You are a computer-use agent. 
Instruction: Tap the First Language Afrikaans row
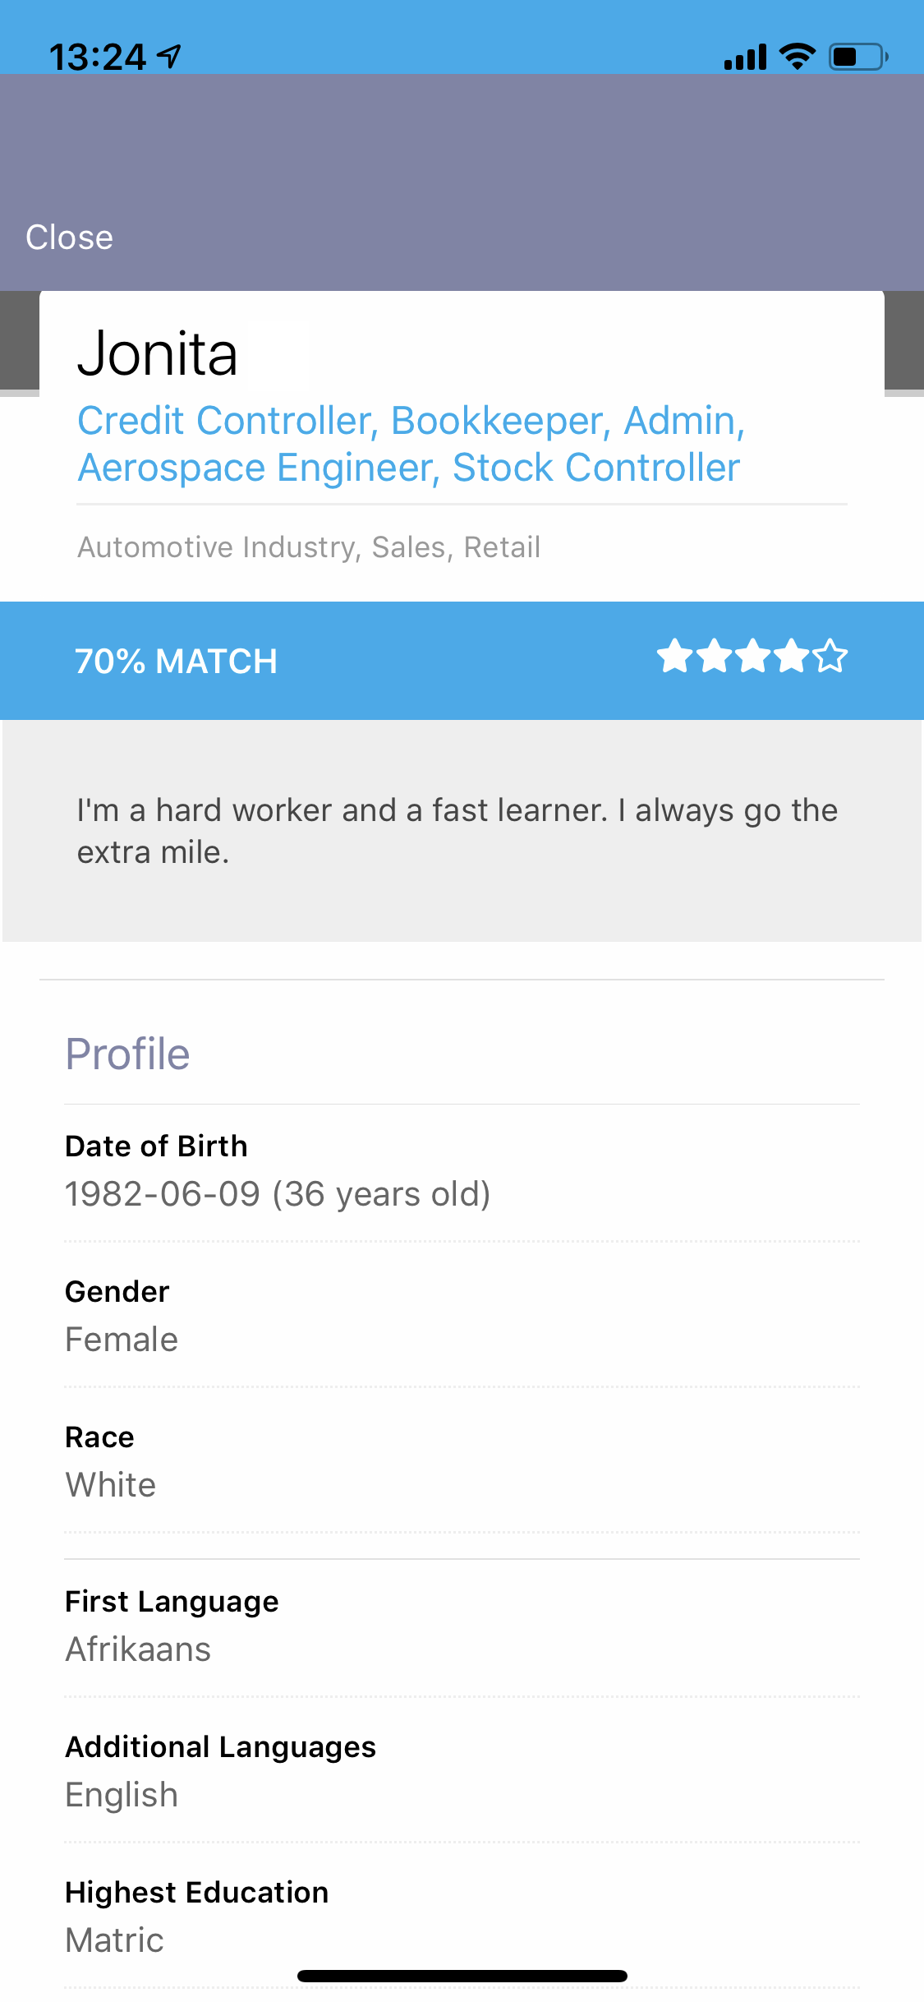(172, 1626)
